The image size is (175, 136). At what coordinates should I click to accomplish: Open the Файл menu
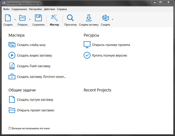(x=6, y=9)
